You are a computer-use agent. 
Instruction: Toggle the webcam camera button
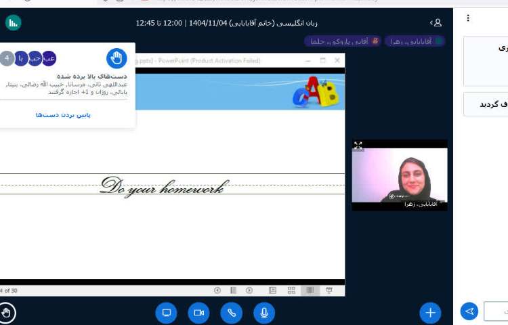click(x=198, y=313)
